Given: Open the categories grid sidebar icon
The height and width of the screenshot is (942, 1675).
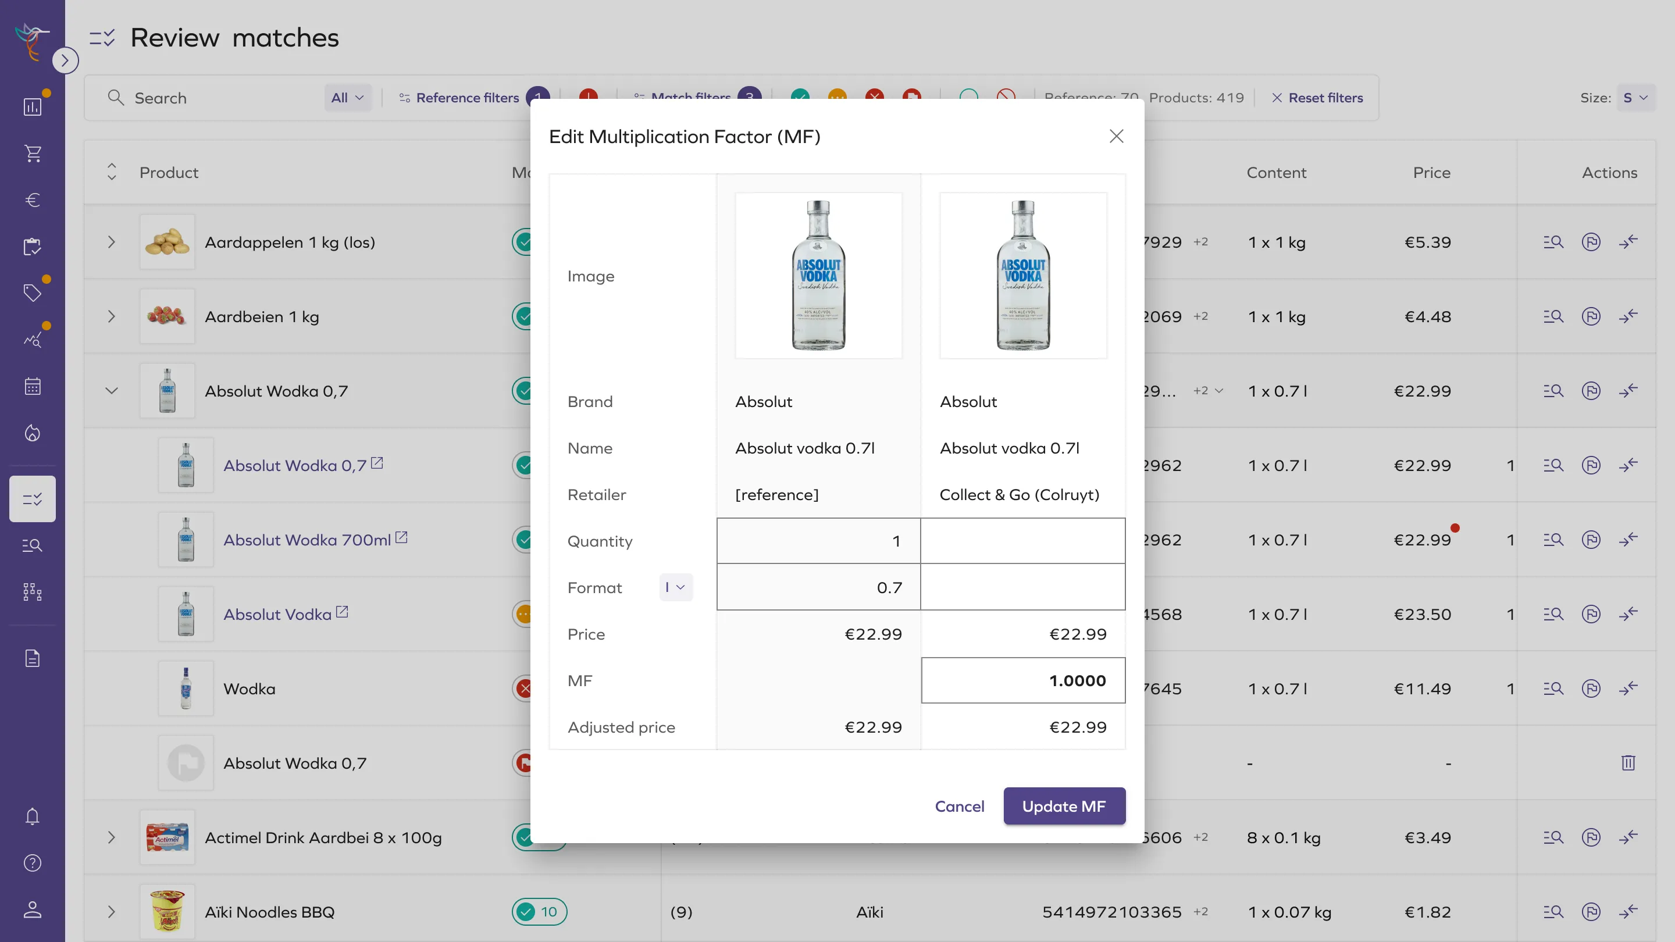Looking at the screenshot, I should (33, 591).
